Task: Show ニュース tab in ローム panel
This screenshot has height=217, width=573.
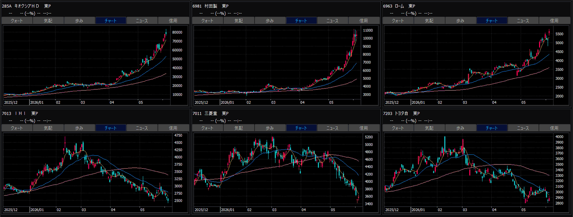Action: click(x=523, y=21)
